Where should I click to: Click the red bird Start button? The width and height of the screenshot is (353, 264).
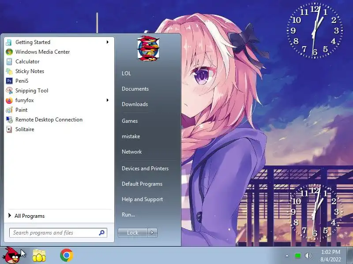pos(12,255)
